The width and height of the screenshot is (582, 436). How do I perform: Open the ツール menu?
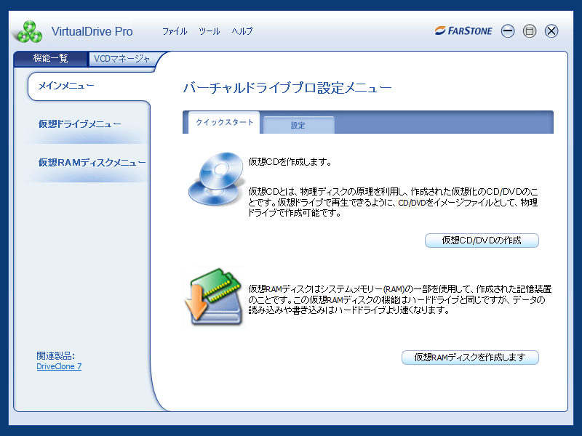pos(210,31)
